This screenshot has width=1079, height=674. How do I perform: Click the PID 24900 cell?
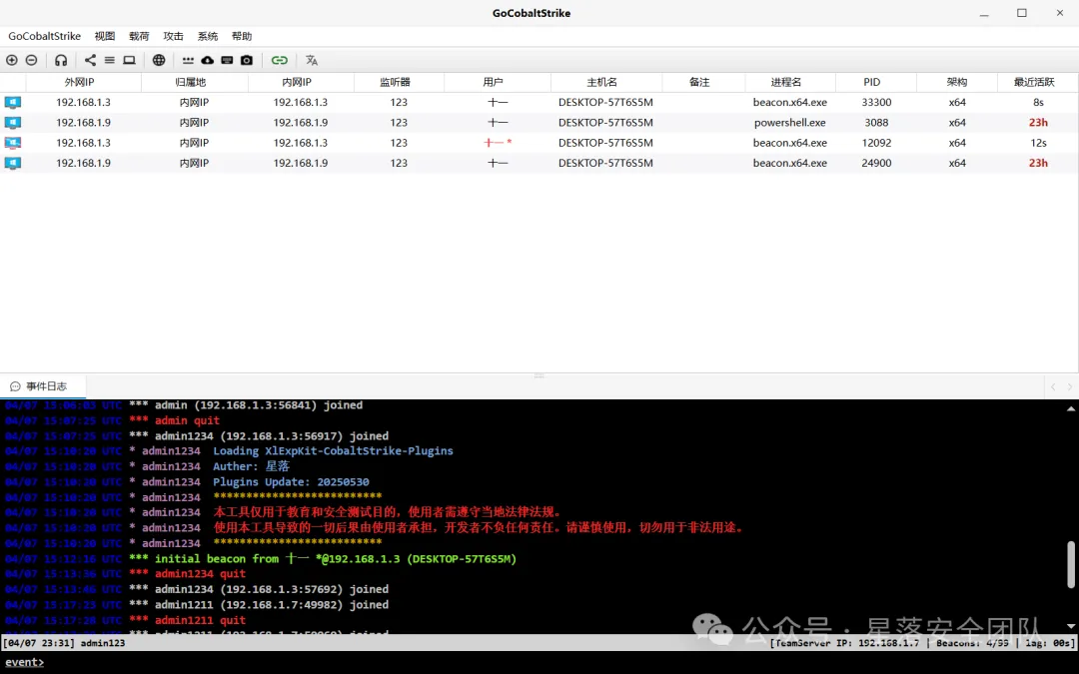(876, 163)
